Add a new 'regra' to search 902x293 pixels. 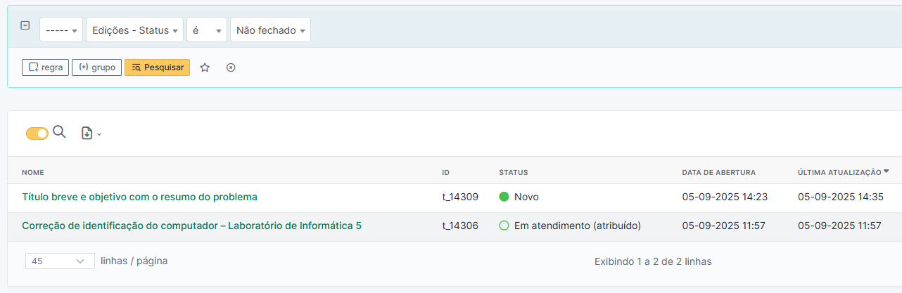click(45, 67)
